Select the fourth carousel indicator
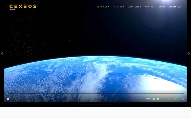The width and height of the screenshot is (191, 119). (x=95, y=105)
